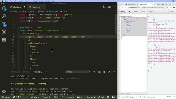176x99 pixels.
Task: Close the terminal panel
Action: click(x=114, y=72)
